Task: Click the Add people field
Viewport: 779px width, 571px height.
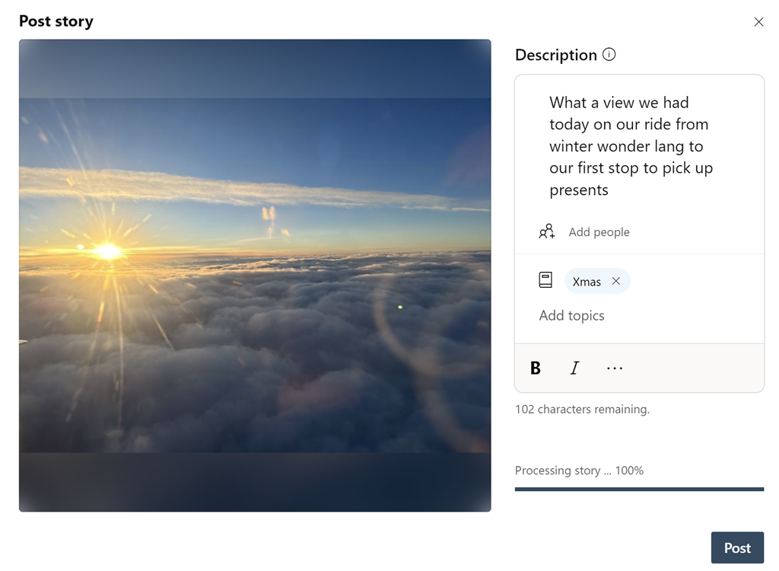Action: [599, 232]
